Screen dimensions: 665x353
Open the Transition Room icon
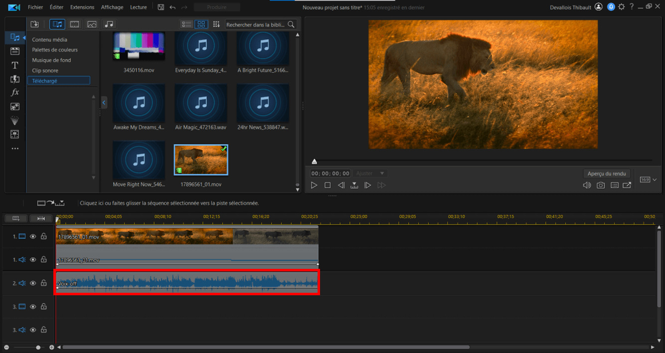[15, 79]
